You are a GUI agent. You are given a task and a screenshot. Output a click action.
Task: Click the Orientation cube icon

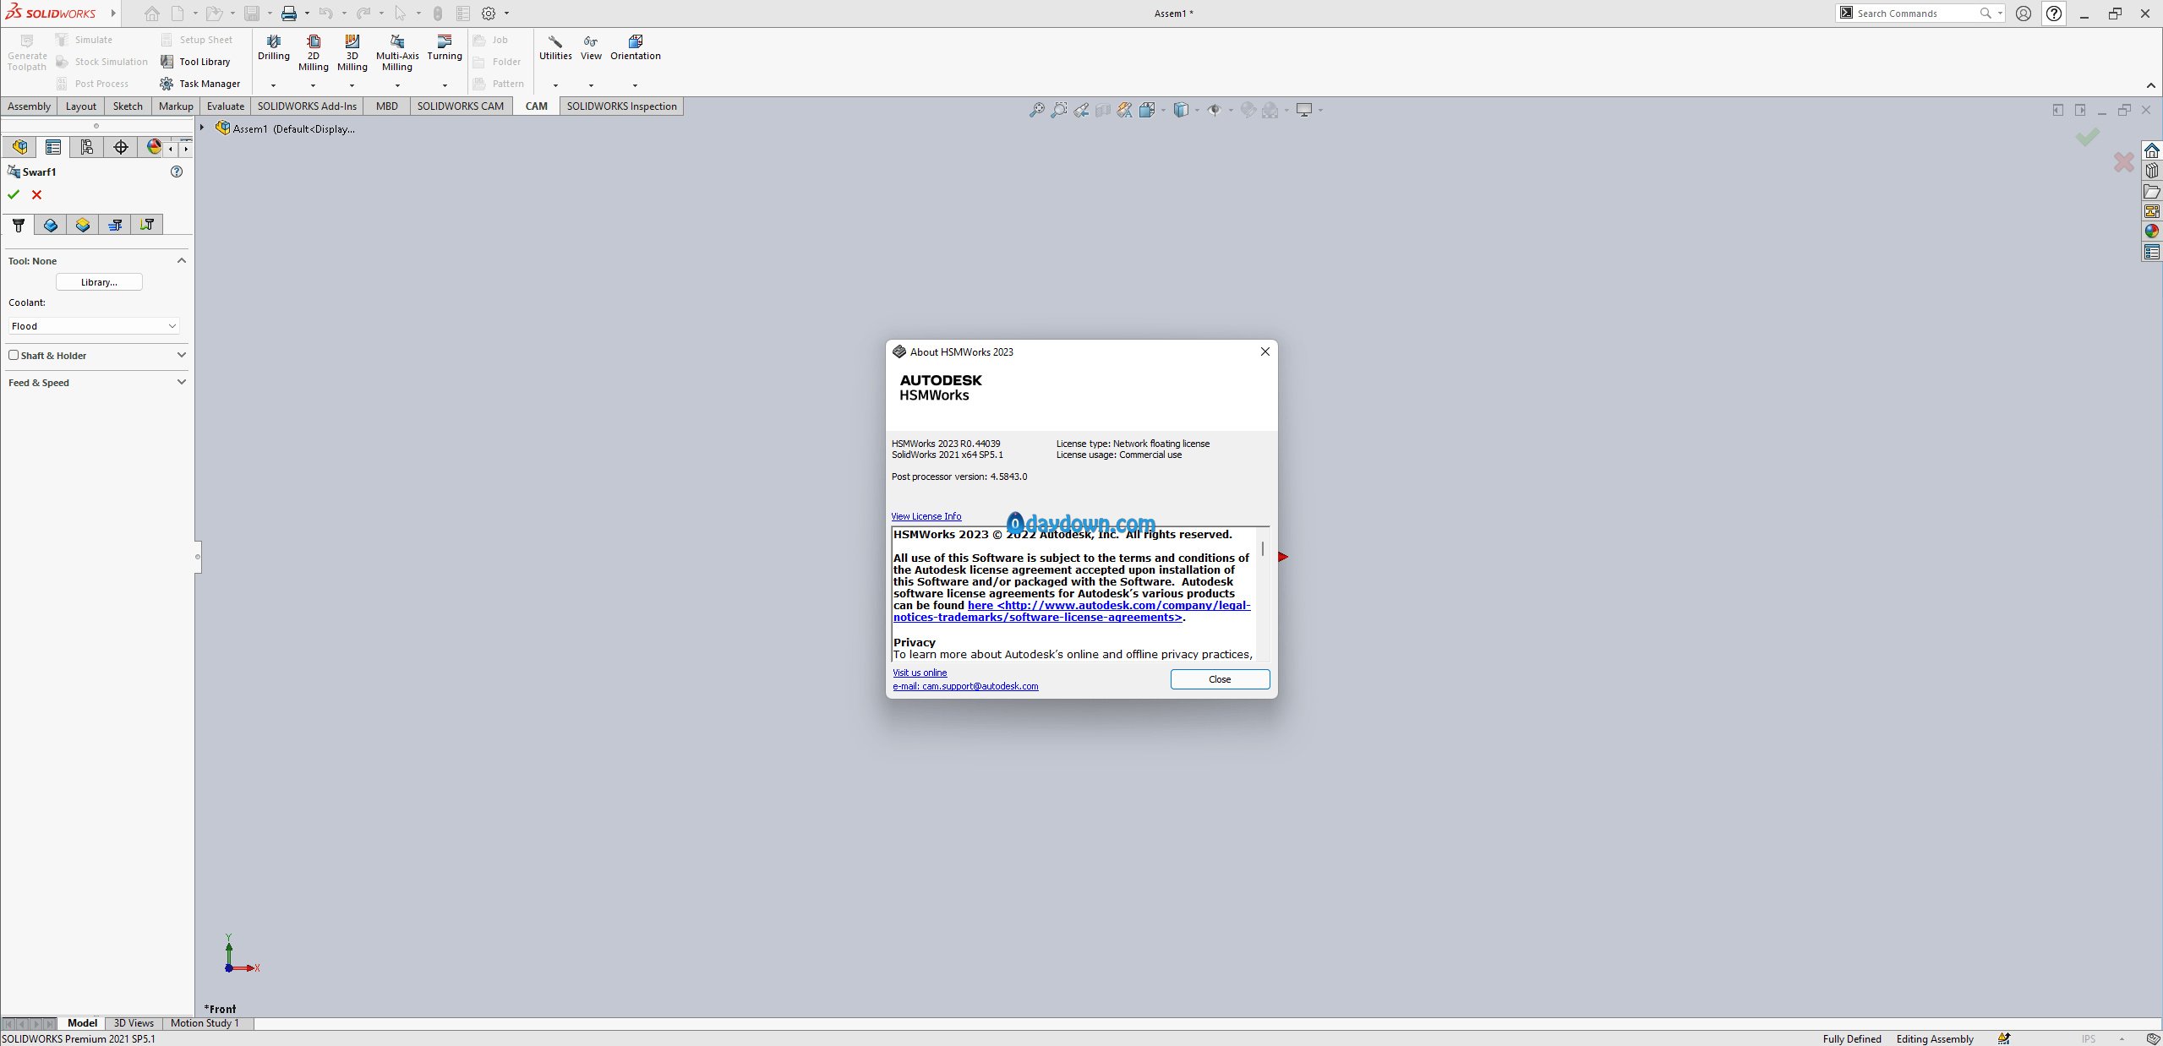(x=636, y=41)
